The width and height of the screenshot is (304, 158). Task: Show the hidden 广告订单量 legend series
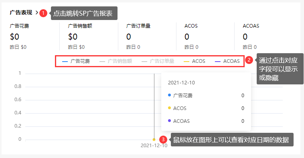point(158,61)
